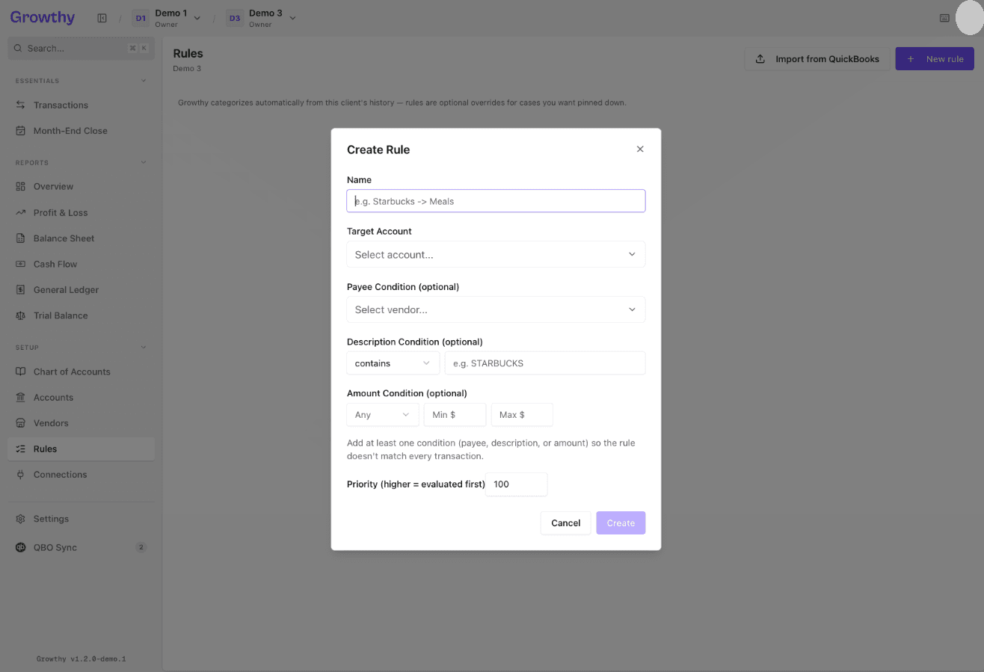Click the search magnifier icon

tap(19, 48)
